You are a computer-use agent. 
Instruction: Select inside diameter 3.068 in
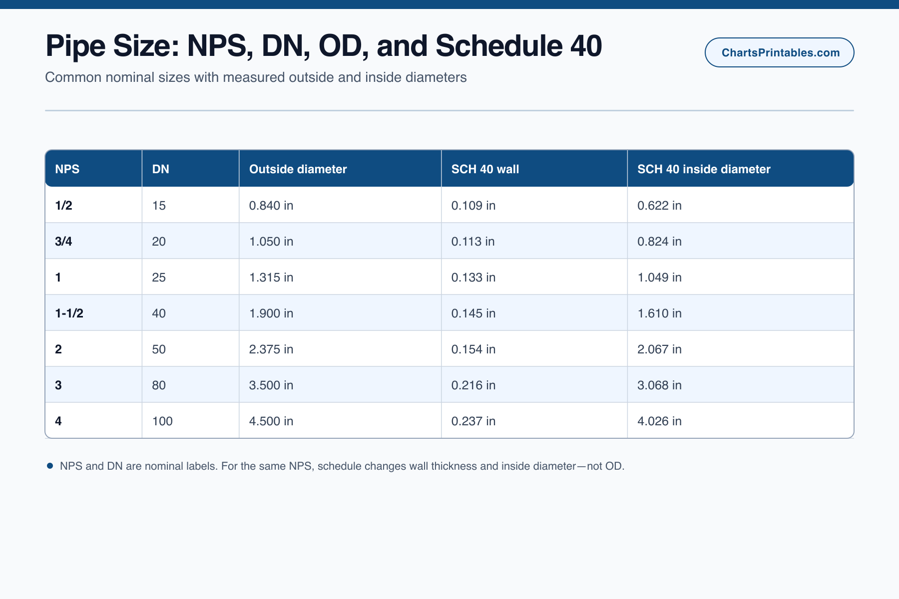click(741, 385)
